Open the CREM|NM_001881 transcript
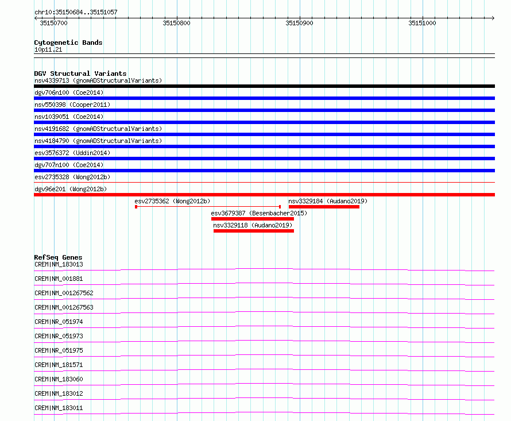Screen dimensions: 511x421 point(59,279)
